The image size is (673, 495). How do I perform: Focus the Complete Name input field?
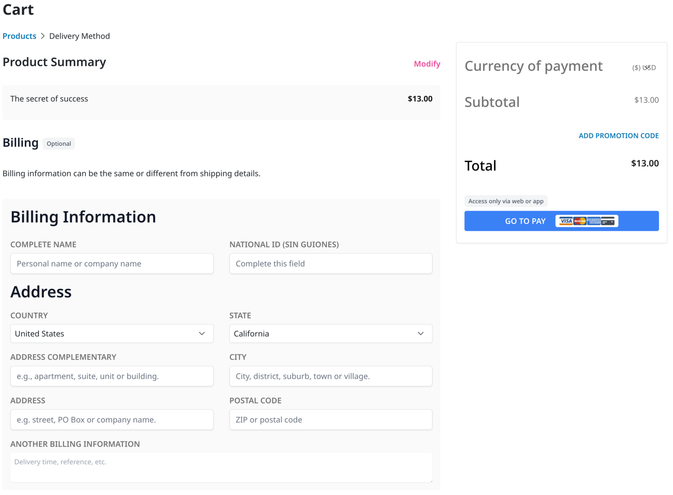112,264
